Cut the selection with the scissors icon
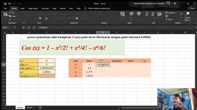This screenshot has height=110, width=197. click(10, 13)
